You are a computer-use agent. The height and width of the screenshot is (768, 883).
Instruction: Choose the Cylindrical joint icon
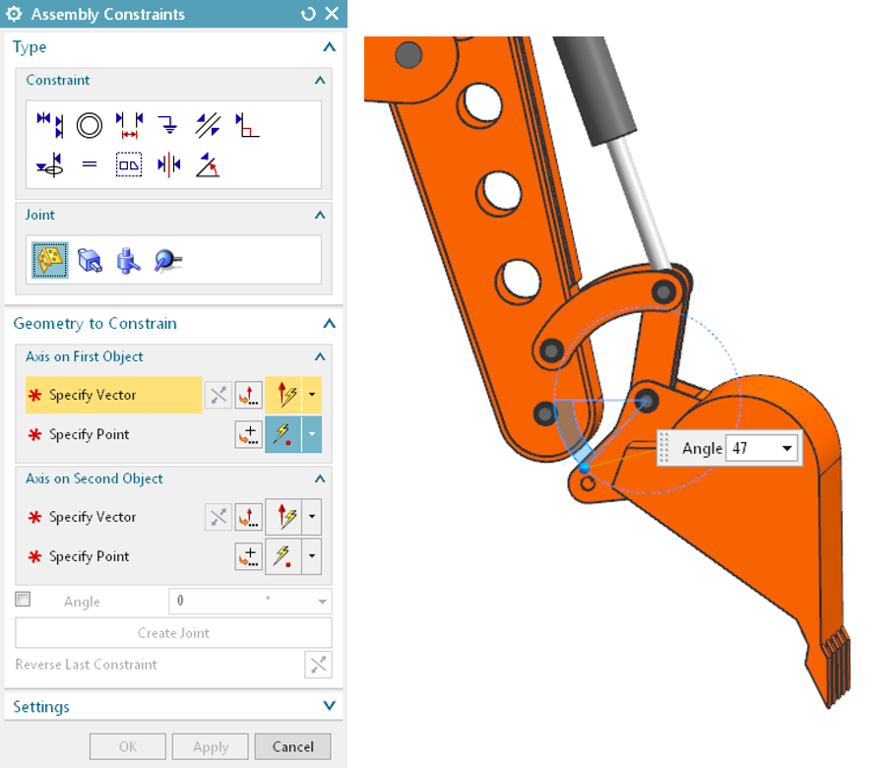click(x=129, y=260)
